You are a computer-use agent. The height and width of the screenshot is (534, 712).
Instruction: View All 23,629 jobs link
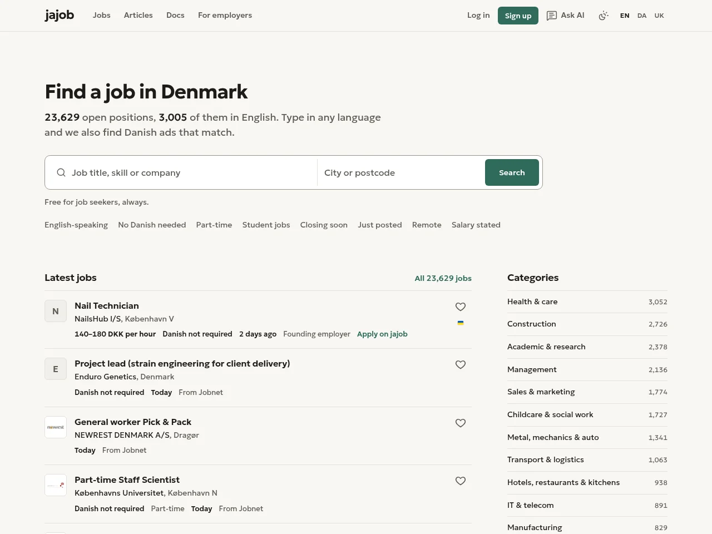click(443, 278)
